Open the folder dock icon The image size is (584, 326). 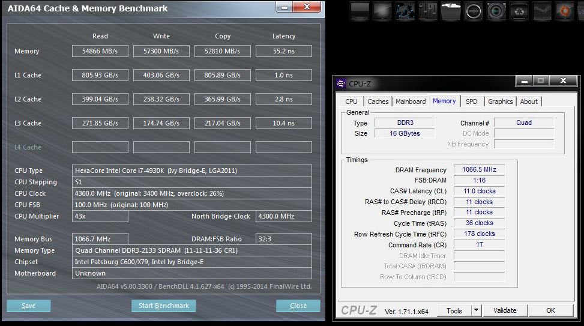pyautogui.click(x=451, y=11)
